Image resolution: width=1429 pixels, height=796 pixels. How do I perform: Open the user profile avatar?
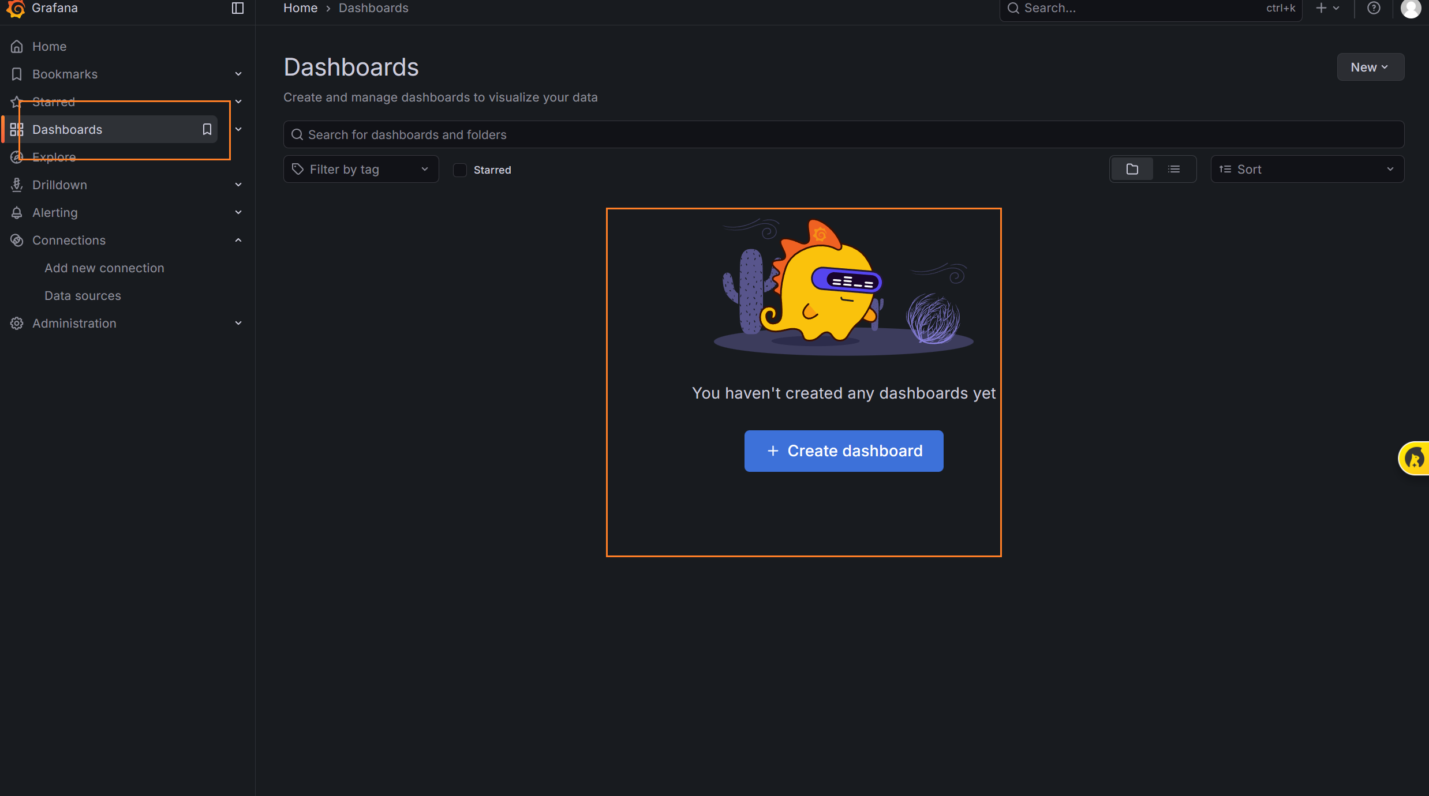[x=1411, y=8]
